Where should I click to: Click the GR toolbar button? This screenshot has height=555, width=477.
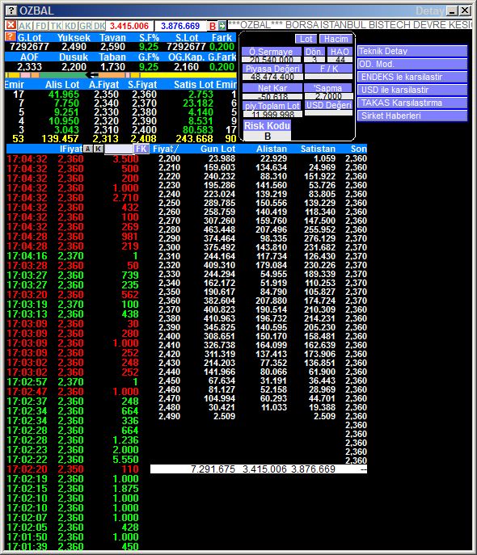(x=86, y=26)
